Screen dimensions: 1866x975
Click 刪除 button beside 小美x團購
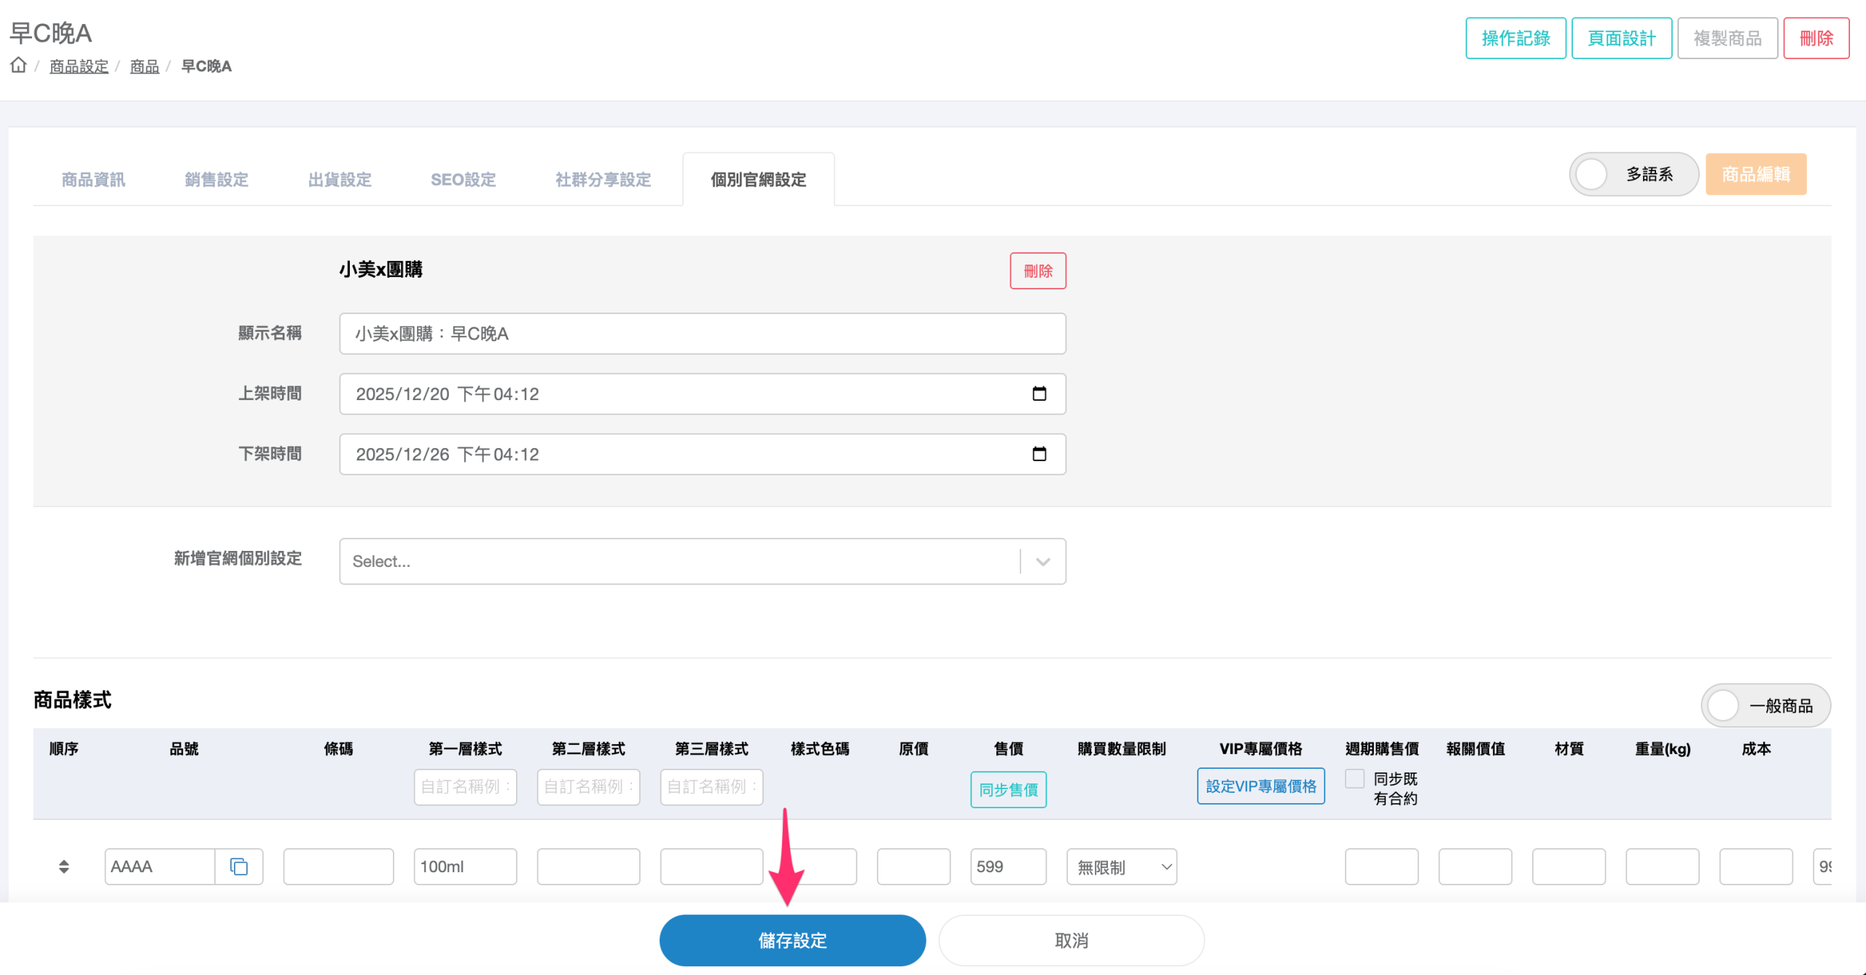(1037, 271)
